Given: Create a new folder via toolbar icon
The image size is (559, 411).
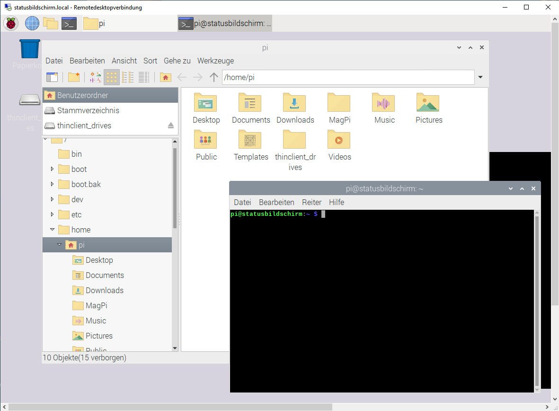Looking at the screenshot, I should tap(74, 77).
